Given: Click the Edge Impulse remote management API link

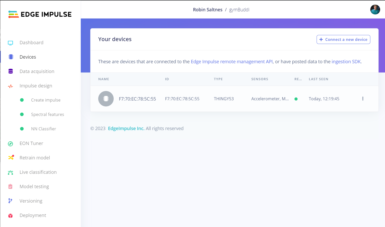Looking at the screenshot, I should click(x=231, y=61).
